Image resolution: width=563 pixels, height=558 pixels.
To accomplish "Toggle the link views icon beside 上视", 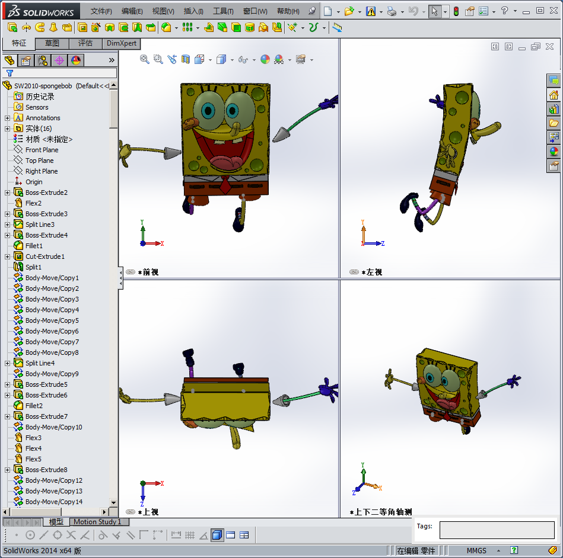I will 131,512.
